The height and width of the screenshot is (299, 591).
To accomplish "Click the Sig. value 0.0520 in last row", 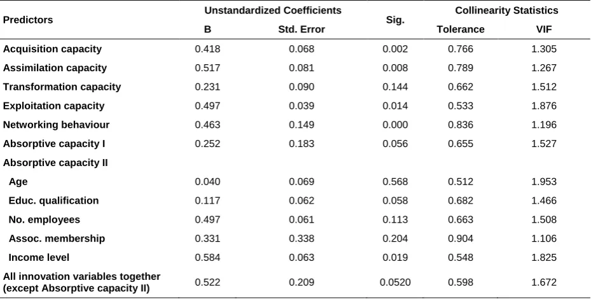I will (395, 282).
